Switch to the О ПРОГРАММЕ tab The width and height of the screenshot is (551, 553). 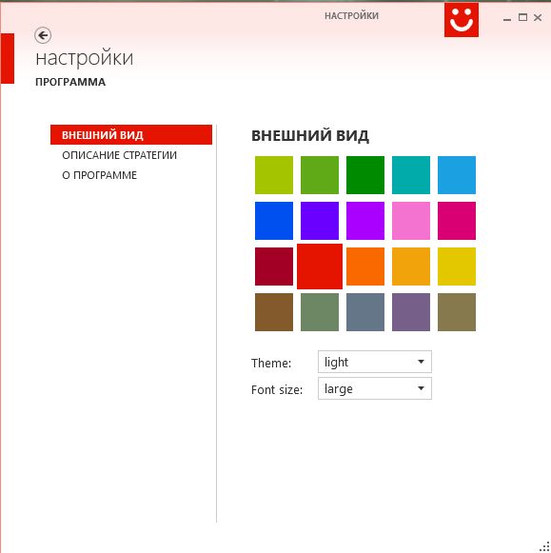pos(99,175)
